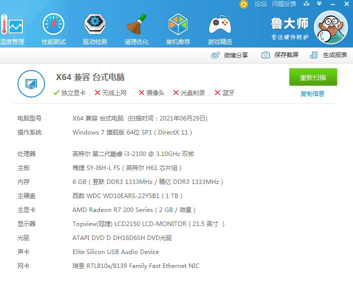Open the 驱动检测 driver detection icon
353x288 pixels.
coord(95,24)
